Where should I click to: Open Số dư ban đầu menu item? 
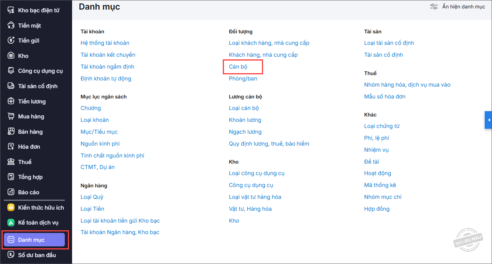(x=37, y=255)
